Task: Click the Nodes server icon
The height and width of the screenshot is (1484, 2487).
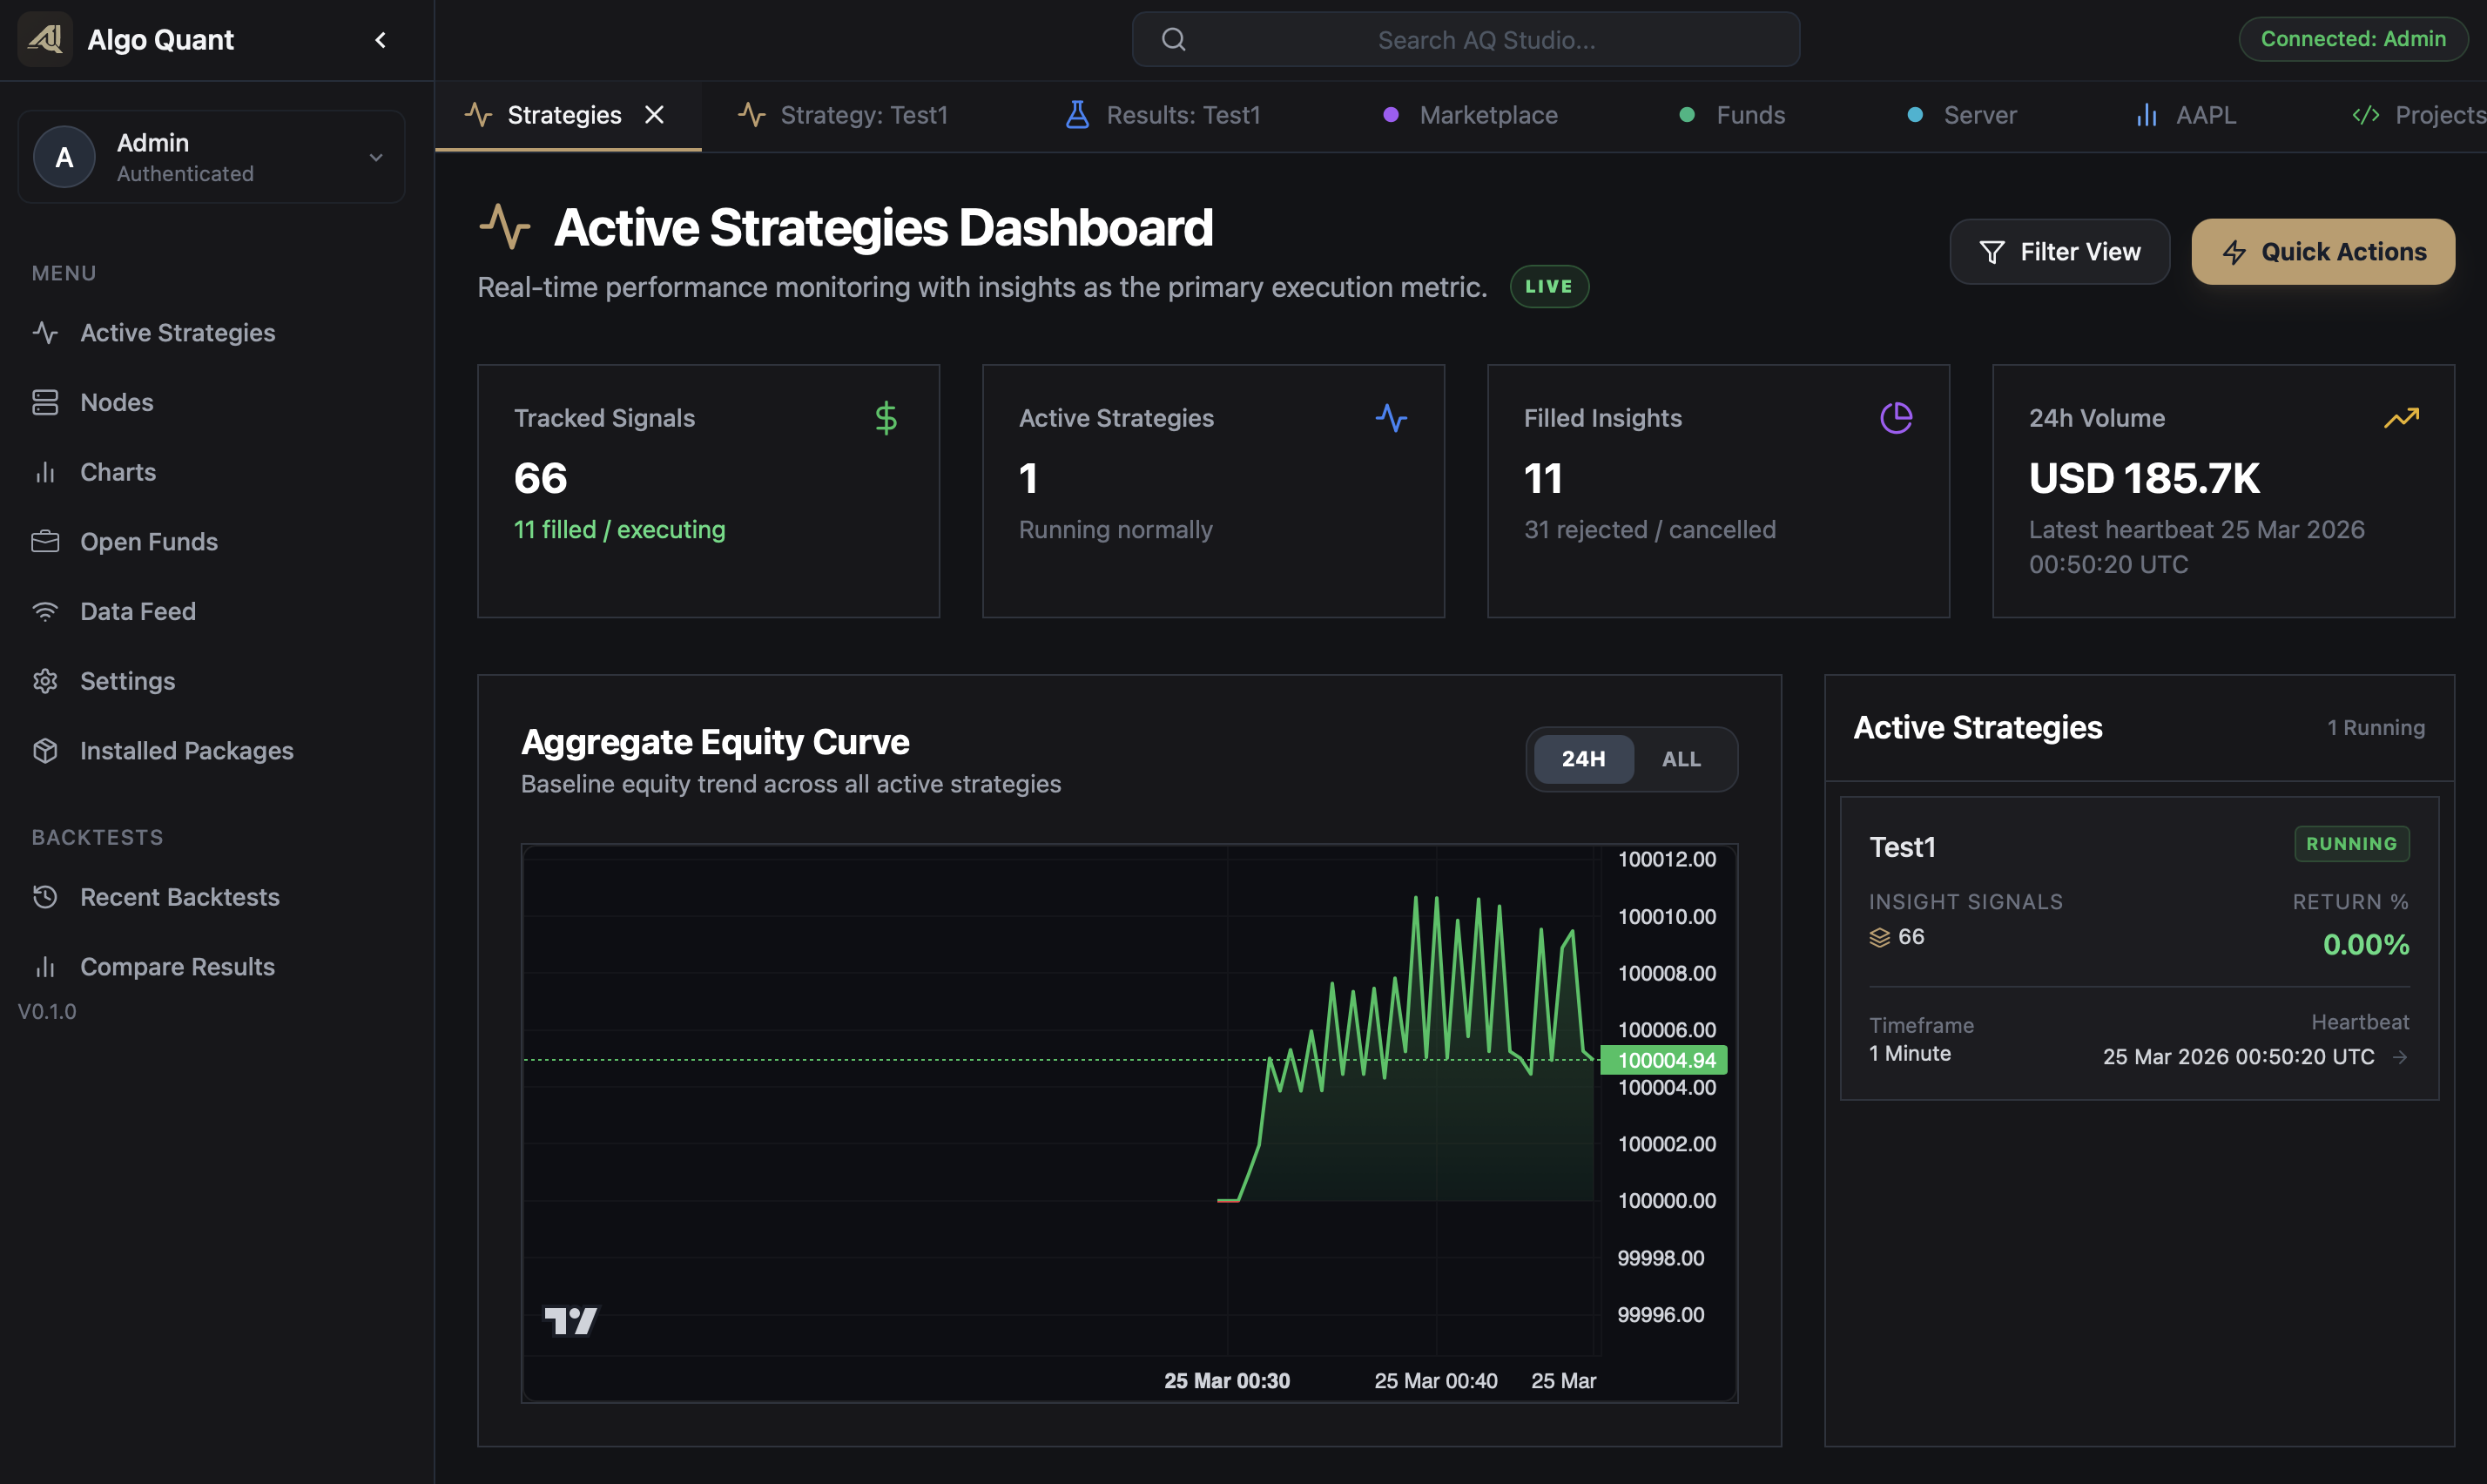Action: pos(45,402)
